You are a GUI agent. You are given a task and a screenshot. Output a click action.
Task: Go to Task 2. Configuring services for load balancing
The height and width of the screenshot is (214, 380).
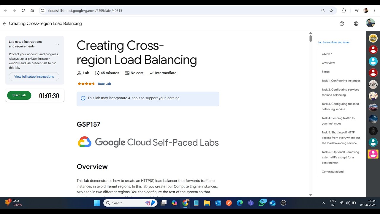point(341,92)
